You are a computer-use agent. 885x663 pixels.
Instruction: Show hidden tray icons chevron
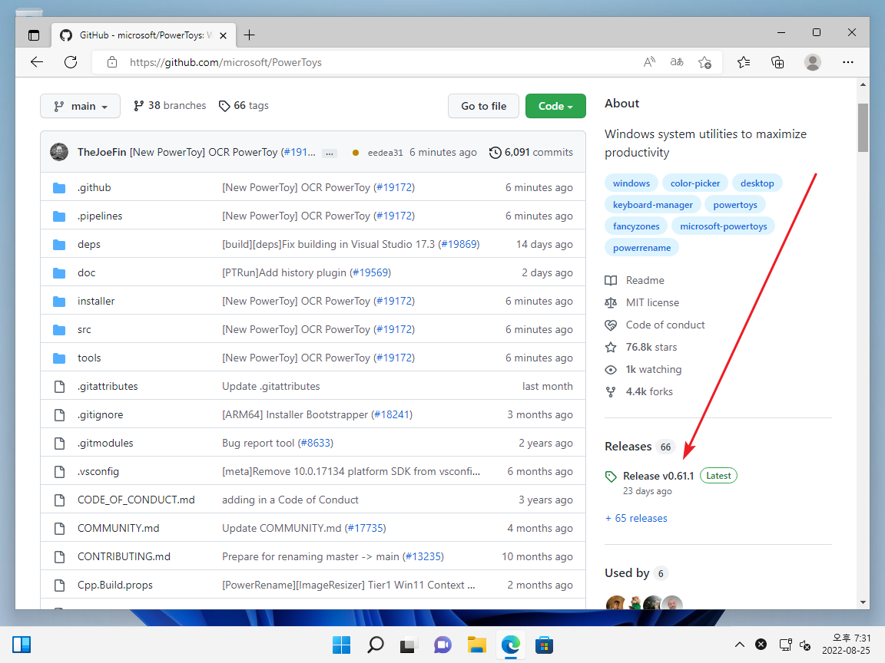(739, 645)
